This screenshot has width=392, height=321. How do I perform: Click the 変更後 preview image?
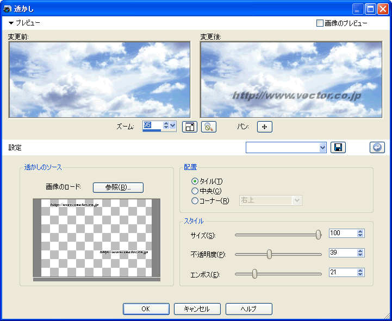[291, 80]
